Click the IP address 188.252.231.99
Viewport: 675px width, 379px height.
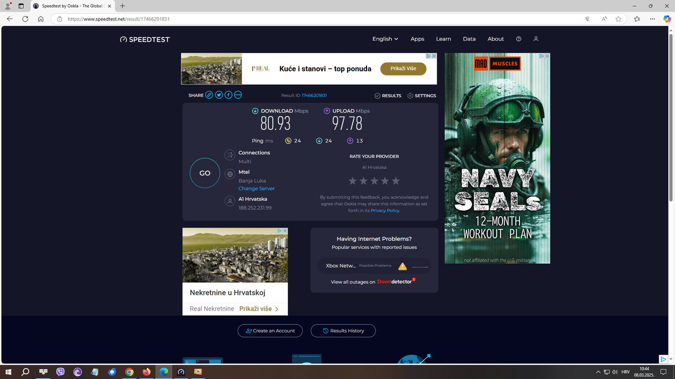pyautogui.click(x=255, y=208)
